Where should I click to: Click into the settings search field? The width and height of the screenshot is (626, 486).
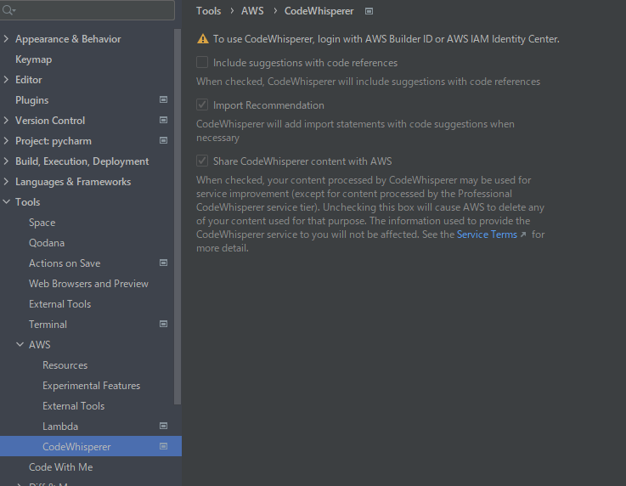click(x=93, y=11)
